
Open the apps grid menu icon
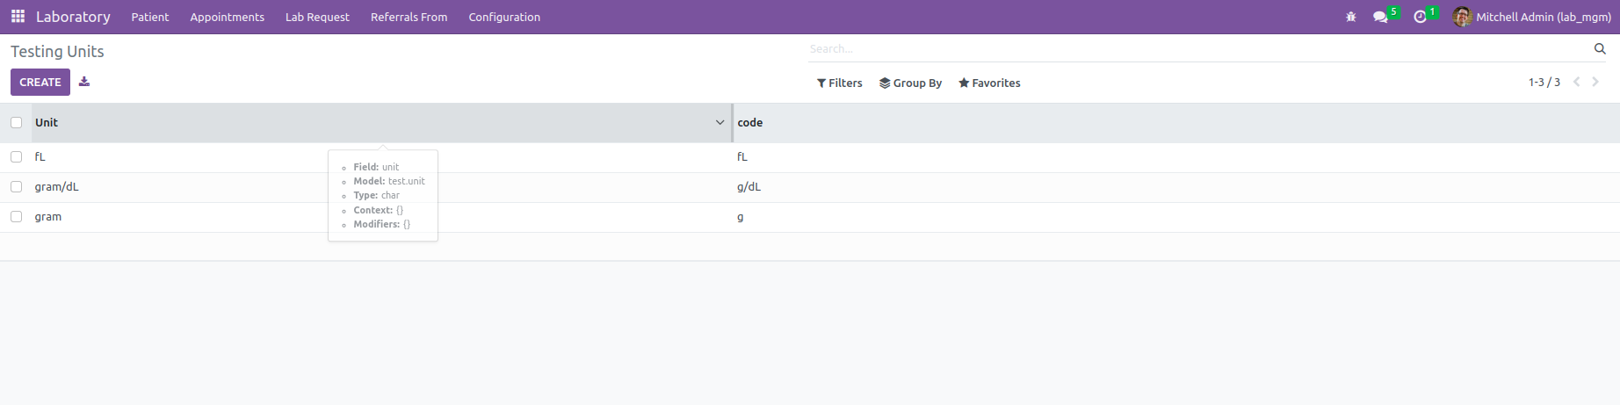[x=18, y=17]
